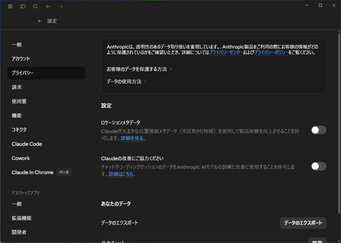Open the 機能 settings section
Viewport: 341px width, 243px height.
click(46, 116)
